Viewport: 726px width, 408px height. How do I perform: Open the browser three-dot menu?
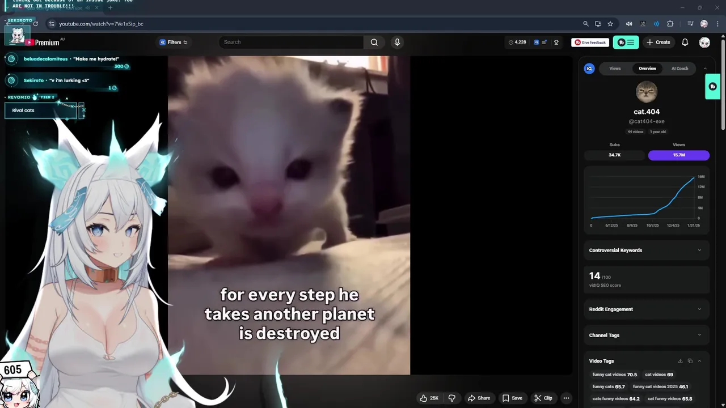717,24
